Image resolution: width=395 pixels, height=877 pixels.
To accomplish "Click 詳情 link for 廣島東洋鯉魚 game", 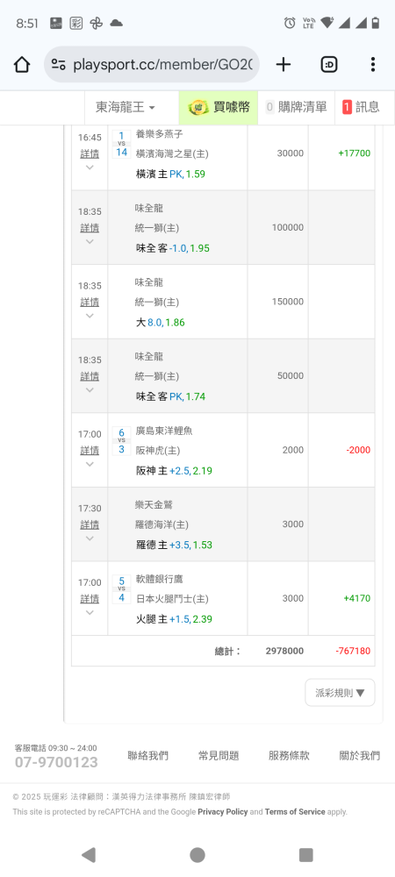I will [x=90, y=450].
